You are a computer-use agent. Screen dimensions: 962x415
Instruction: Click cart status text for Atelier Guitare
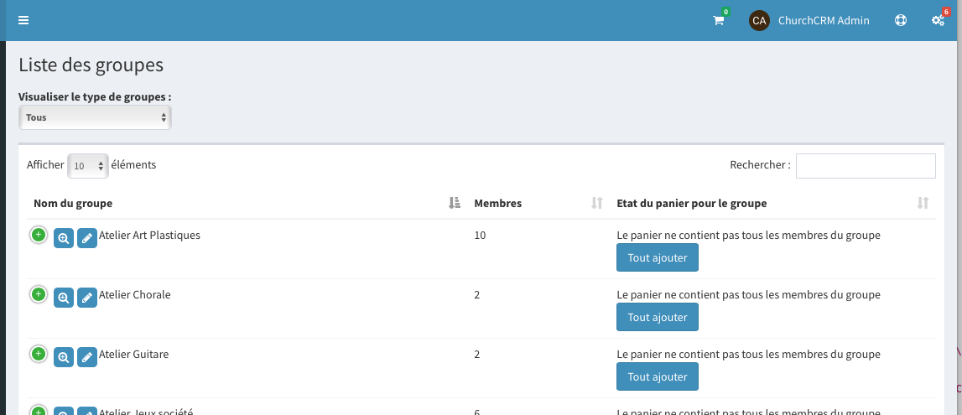coord(748,354)
